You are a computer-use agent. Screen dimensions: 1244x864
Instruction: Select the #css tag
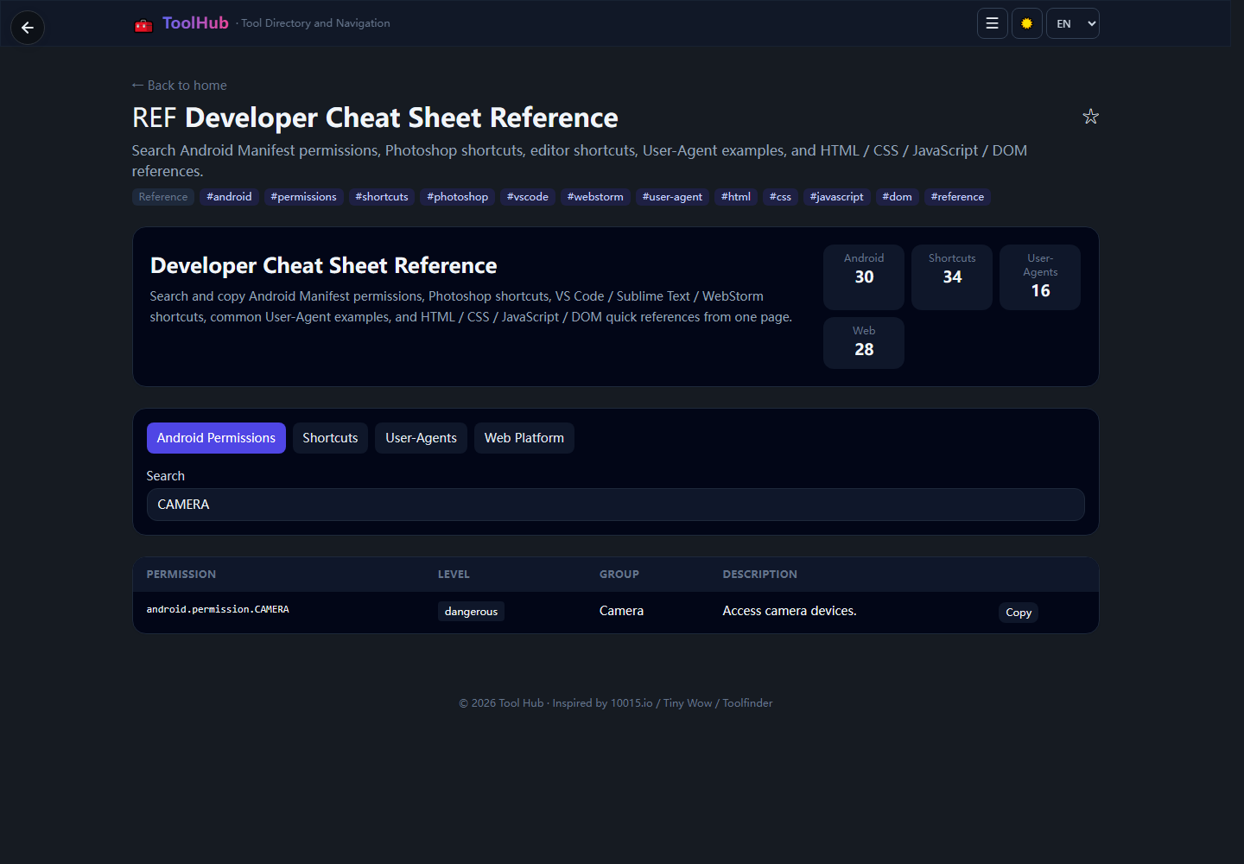tap(781, 197)
